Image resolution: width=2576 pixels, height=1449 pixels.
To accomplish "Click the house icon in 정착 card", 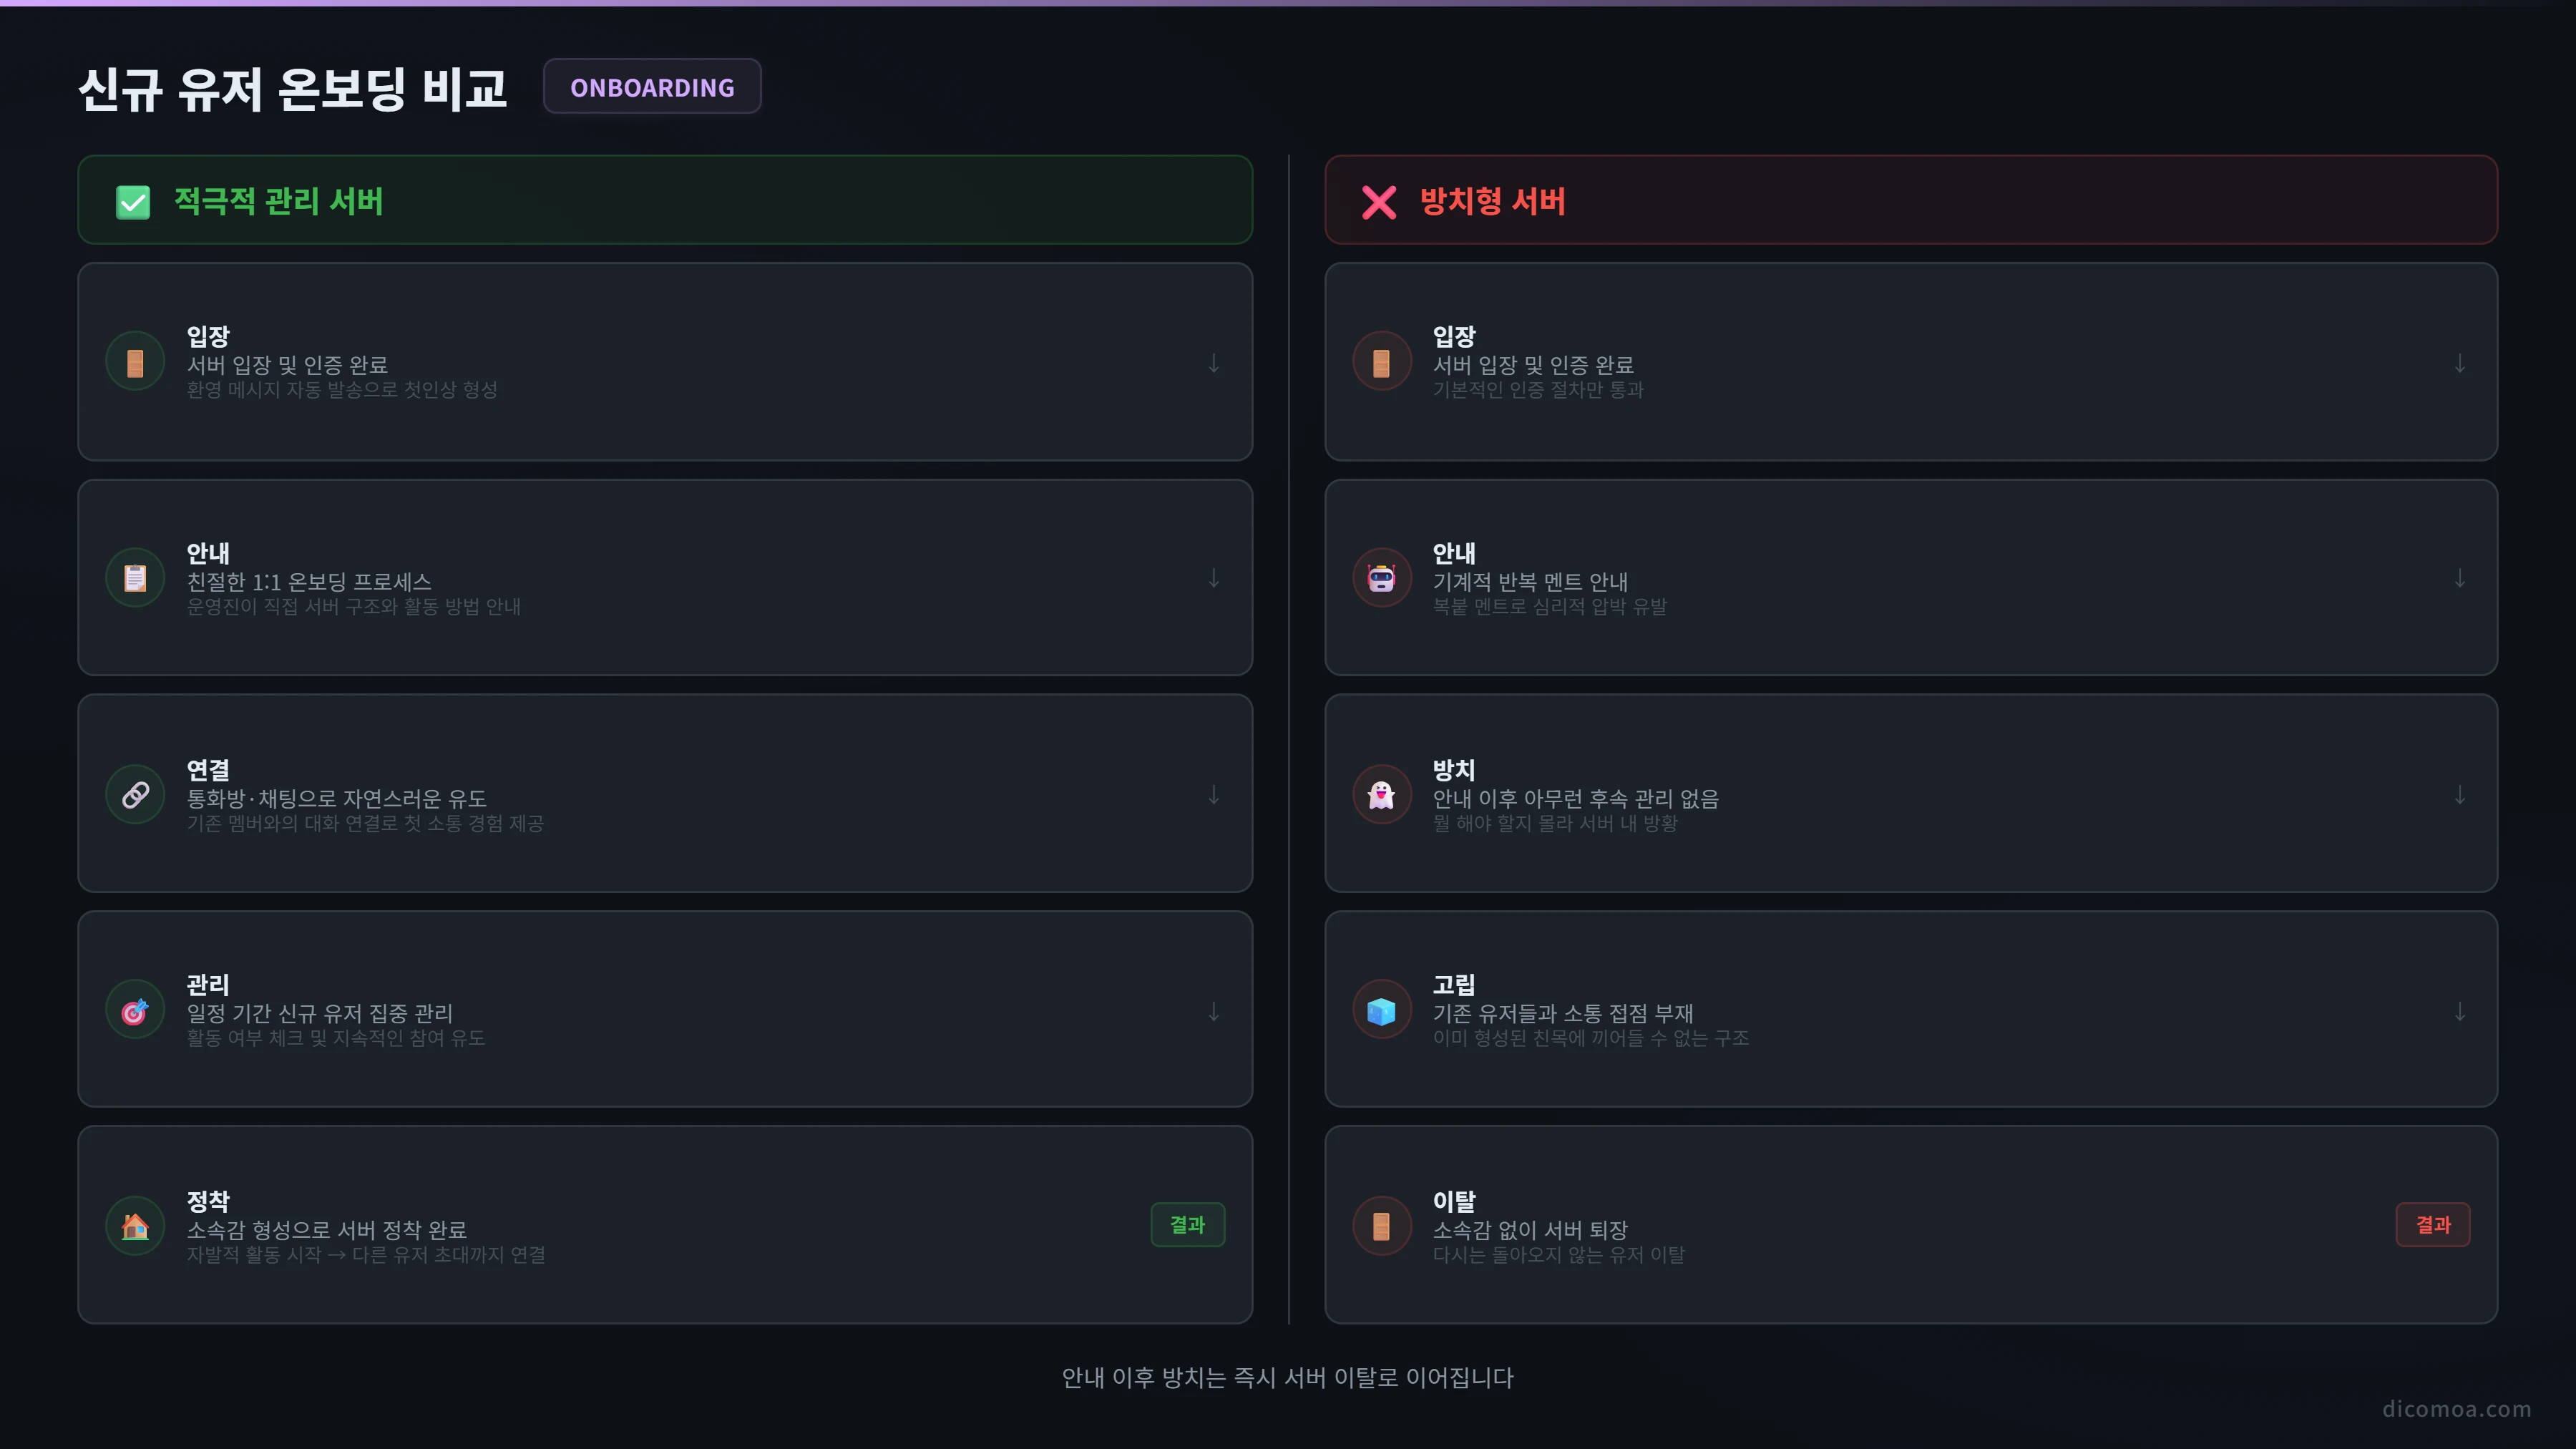I will pos(135,1226).
